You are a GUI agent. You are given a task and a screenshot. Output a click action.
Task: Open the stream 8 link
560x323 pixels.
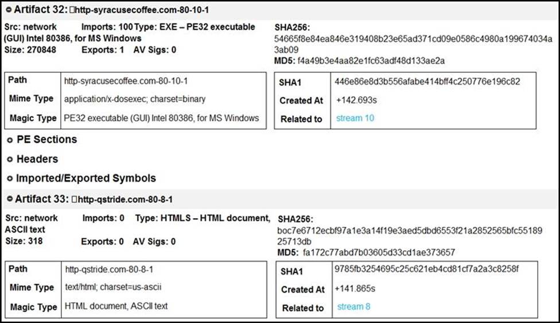(x=353, y=306)
